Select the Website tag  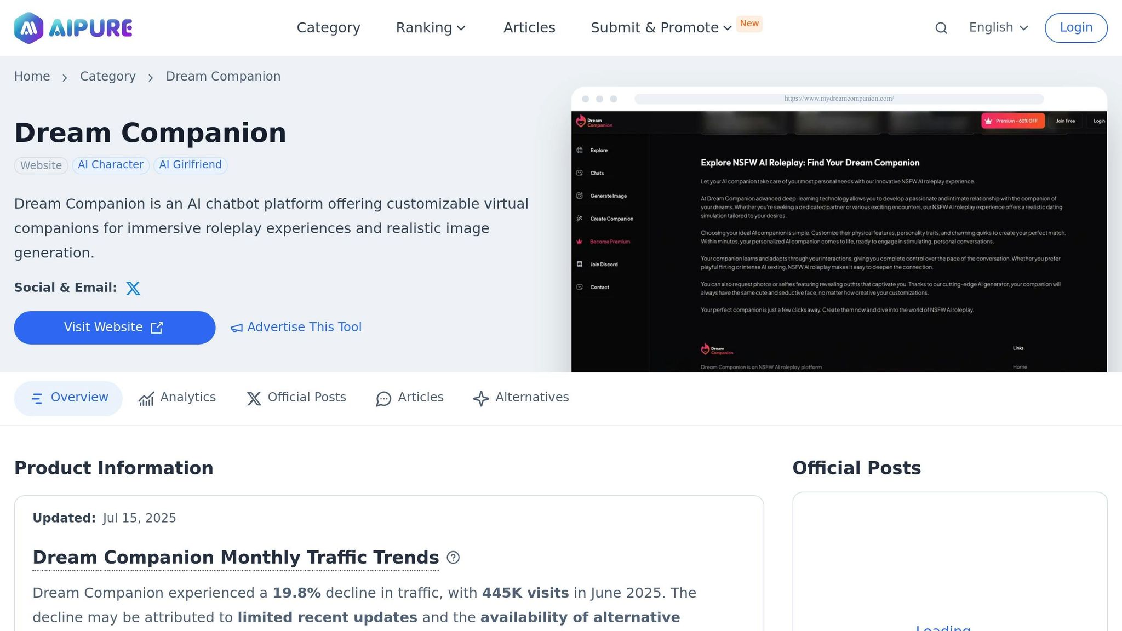(x=41, y=165)
